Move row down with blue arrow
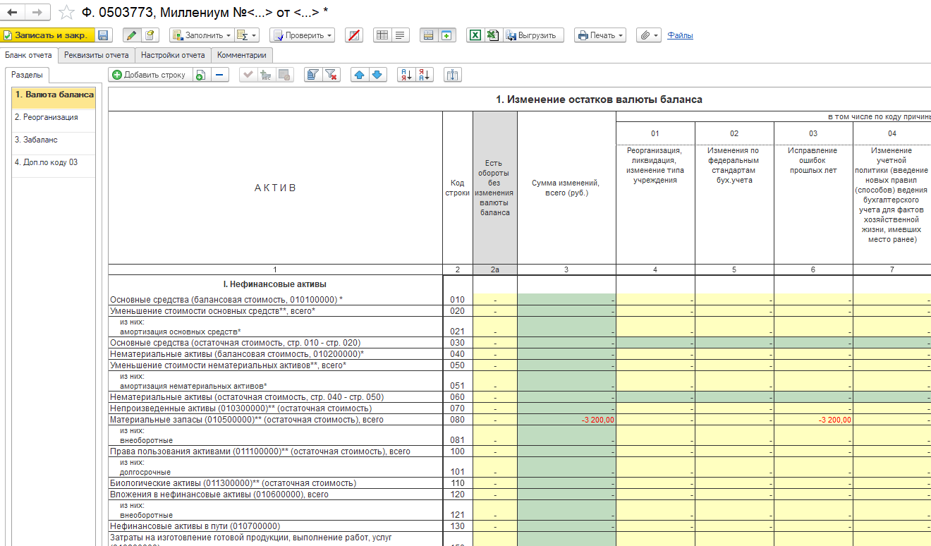 378,75
